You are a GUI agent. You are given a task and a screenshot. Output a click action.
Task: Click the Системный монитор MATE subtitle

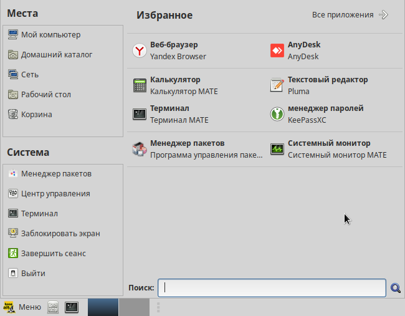[x=337, y=155]
